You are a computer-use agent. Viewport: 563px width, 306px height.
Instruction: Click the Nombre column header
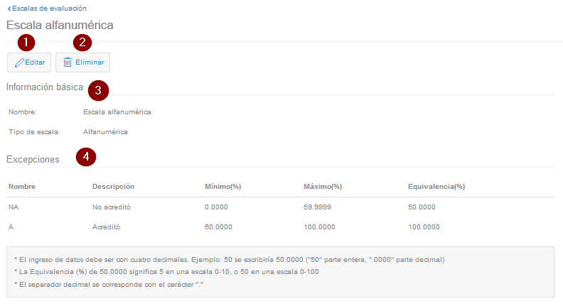click(x=22, y=187)
